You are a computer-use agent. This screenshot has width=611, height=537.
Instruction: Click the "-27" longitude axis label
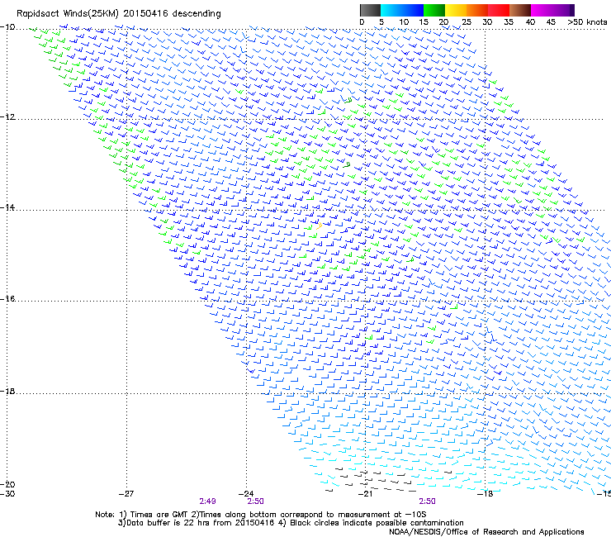pos(126,494)
